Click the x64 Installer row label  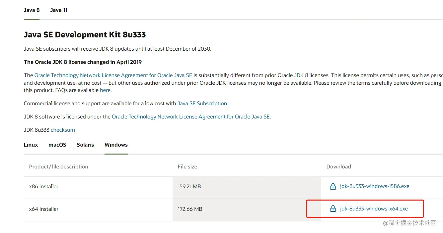tap(43, 209)
